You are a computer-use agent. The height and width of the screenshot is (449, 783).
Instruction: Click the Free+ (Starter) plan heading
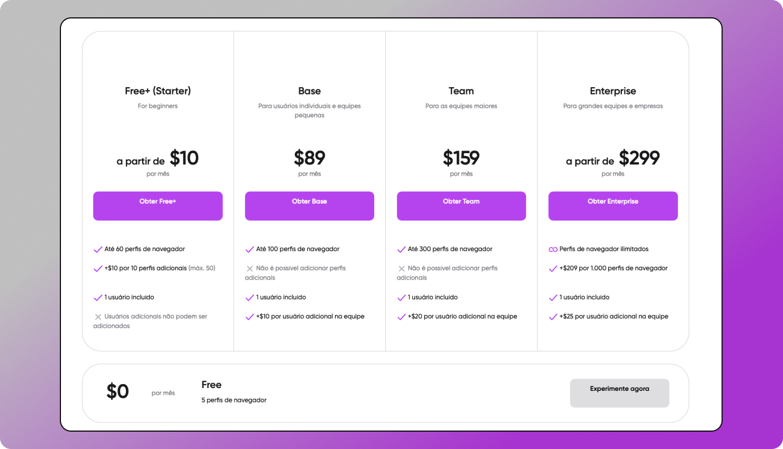[x=158, y=91]
